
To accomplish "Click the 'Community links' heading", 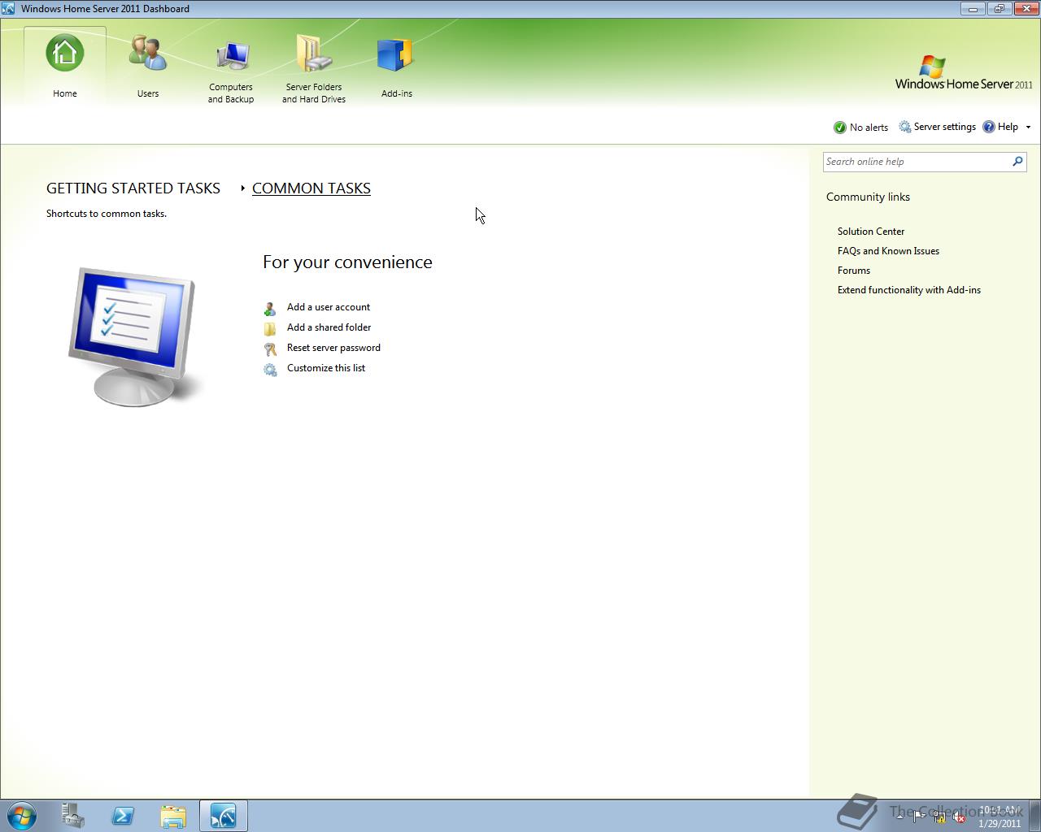I will (868, 197).
